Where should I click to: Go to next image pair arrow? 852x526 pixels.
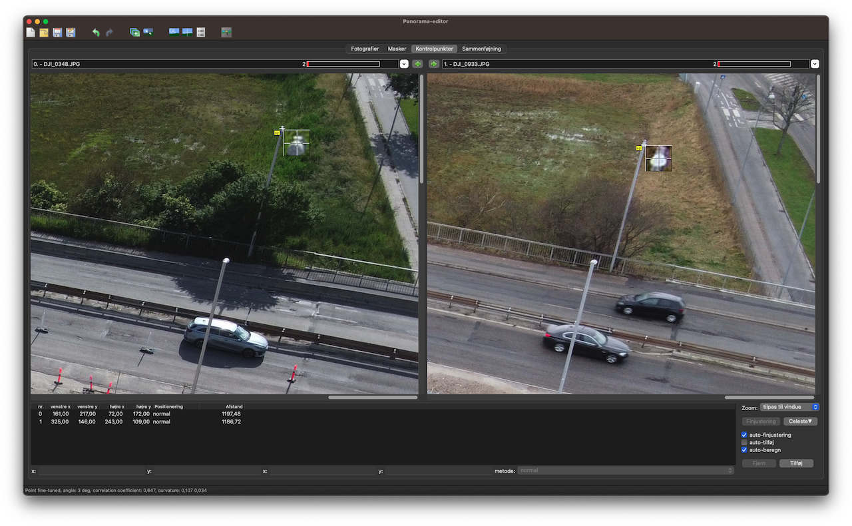tap(434, 64)
